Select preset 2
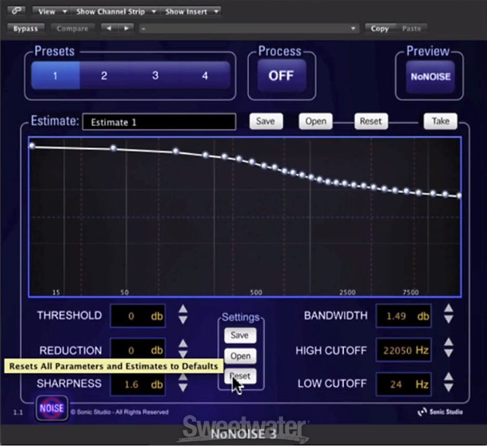The height and width of the screenshot is (448, 487). pos(104,75)
